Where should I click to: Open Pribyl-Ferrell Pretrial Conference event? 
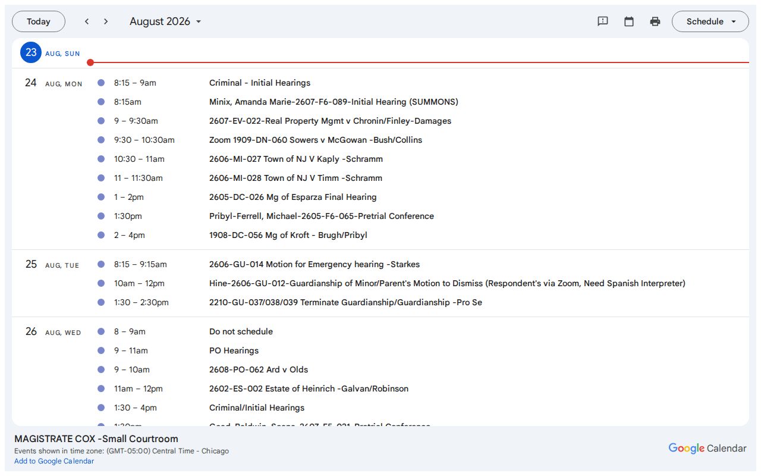(x=322, y=216)
